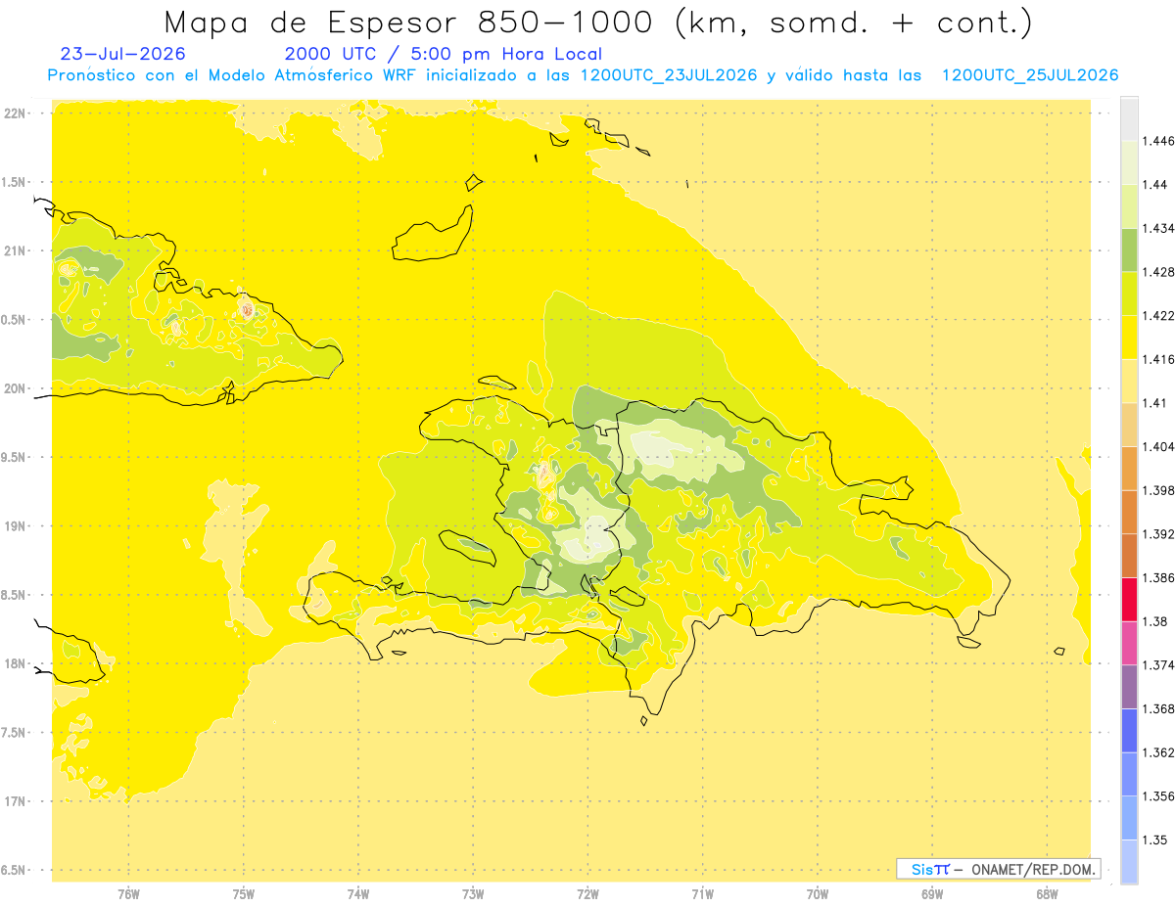Click legend value "1.398"
This screenshot has width=1175, height=907.
tap(1158, 490)
